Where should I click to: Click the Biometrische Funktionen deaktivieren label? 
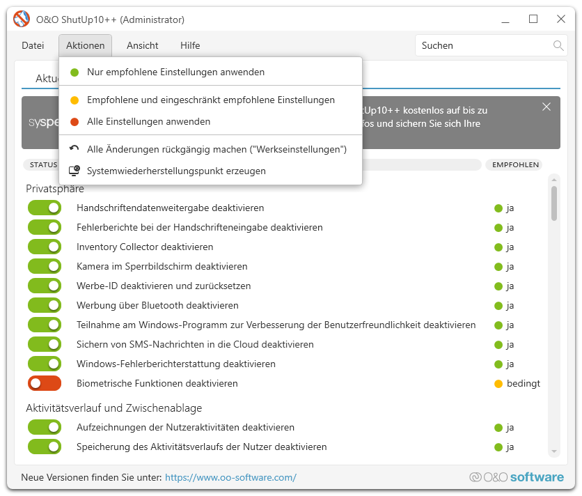pos(157,383)
